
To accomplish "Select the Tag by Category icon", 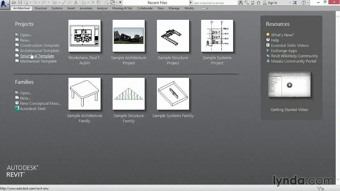I will coord(70,2).
